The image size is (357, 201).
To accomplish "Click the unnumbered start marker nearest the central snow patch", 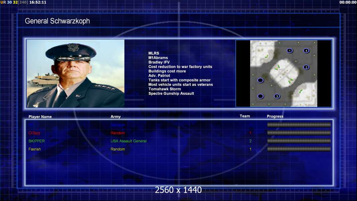I will [x=261, y=80].
